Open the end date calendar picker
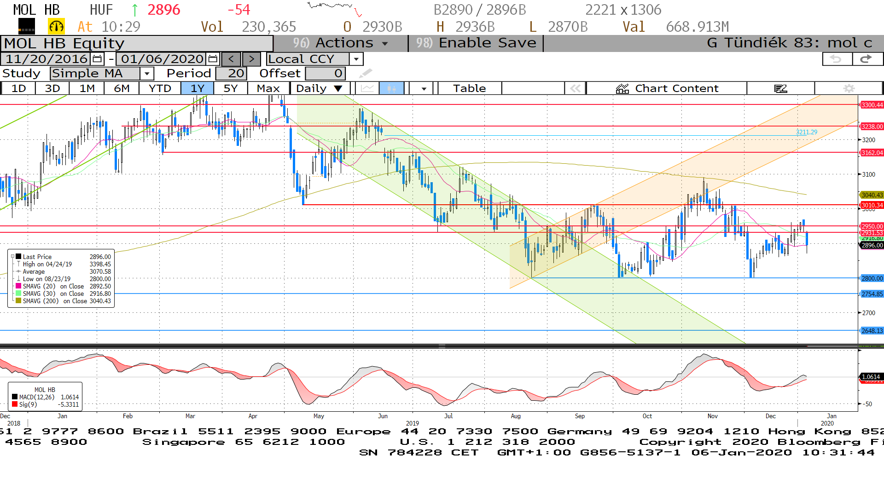The height and width of the screenshot is (478, 884). (x=213, y=59)
